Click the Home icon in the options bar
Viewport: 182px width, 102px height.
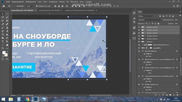tap(4, 6)
